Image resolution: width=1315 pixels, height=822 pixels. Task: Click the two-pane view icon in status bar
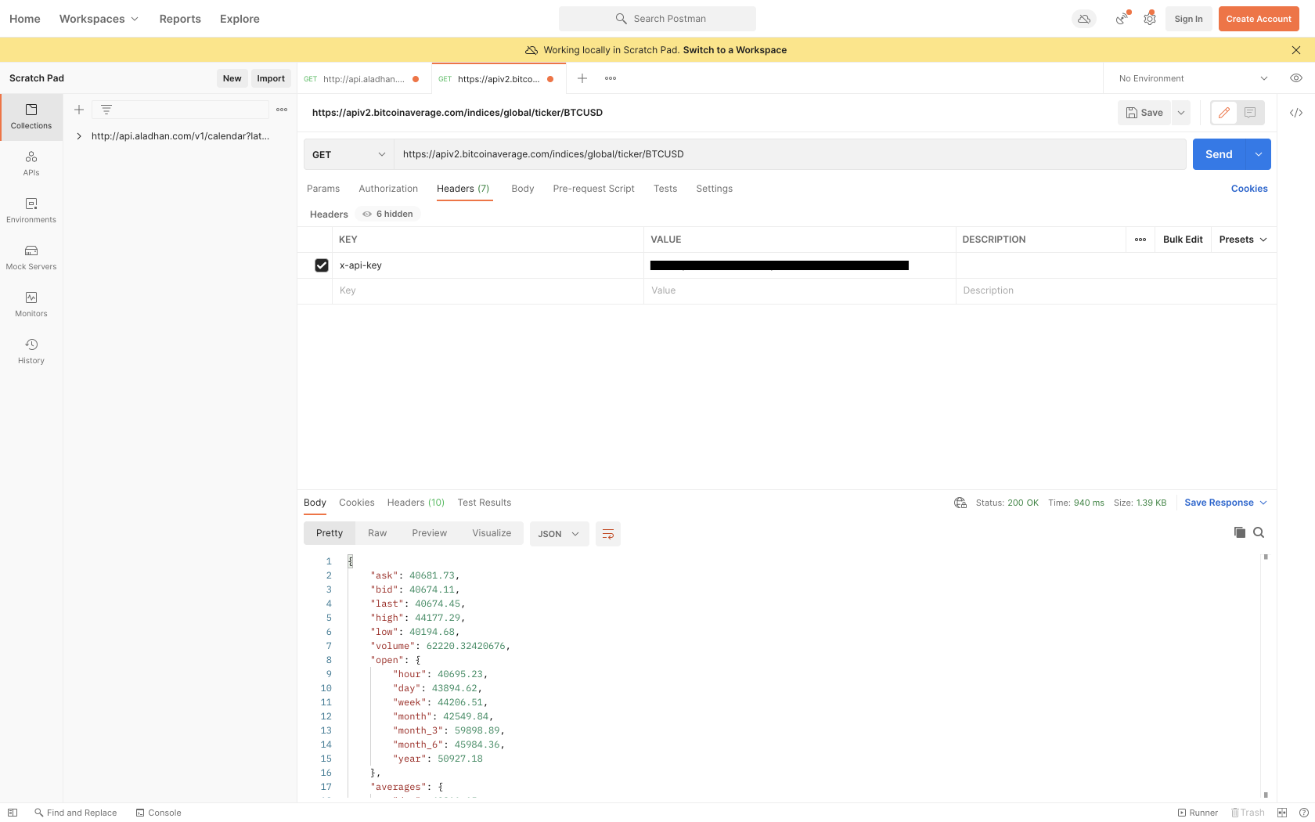[1282, 813]
